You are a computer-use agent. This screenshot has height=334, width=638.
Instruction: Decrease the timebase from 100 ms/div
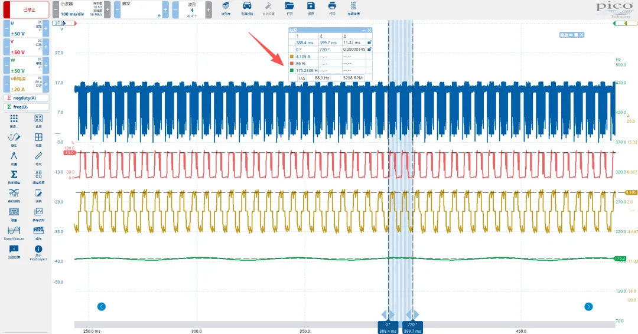[x=56, y=9]
